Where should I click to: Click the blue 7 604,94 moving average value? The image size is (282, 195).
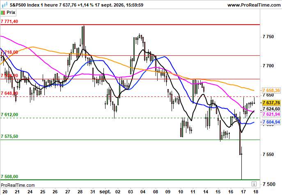pyautogui.click(x=271, y=122)
